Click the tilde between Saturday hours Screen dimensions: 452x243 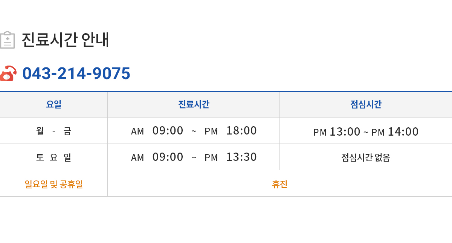click(x=194, y=157)
